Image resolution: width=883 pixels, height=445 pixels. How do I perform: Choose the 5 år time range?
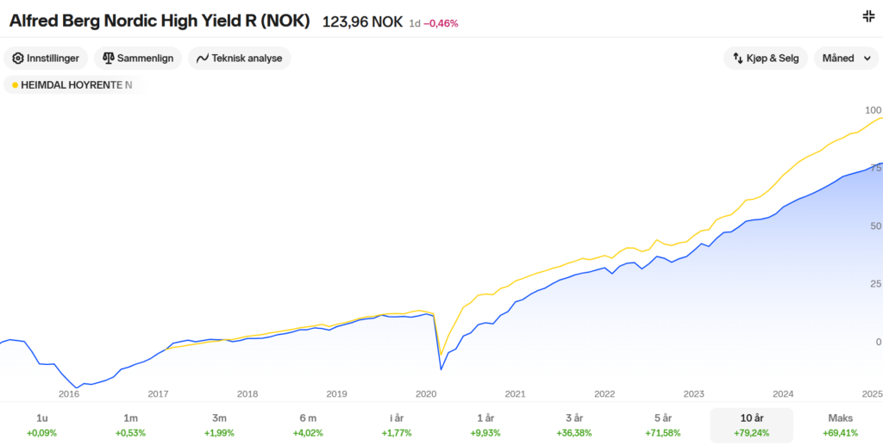[x=663, y=425]
